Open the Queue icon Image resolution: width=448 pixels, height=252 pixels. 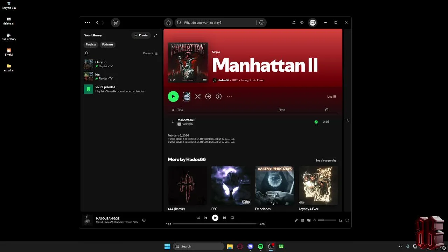click(302, 220)
